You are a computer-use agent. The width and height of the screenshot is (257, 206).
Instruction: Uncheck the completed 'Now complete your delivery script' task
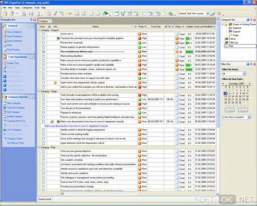[43, 52]
